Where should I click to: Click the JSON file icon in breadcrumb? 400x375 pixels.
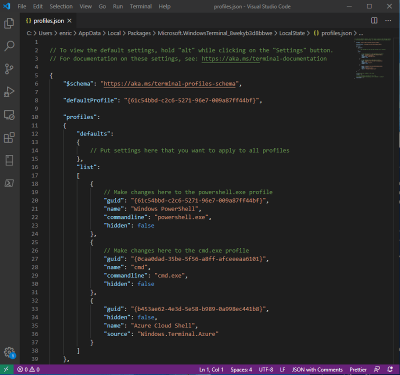pos(316,33)
